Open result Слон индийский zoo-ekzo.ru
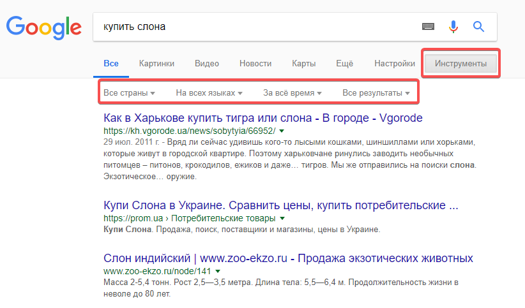Image resolution: width=525 pixels, height=308 pixels. coord(288,258)
